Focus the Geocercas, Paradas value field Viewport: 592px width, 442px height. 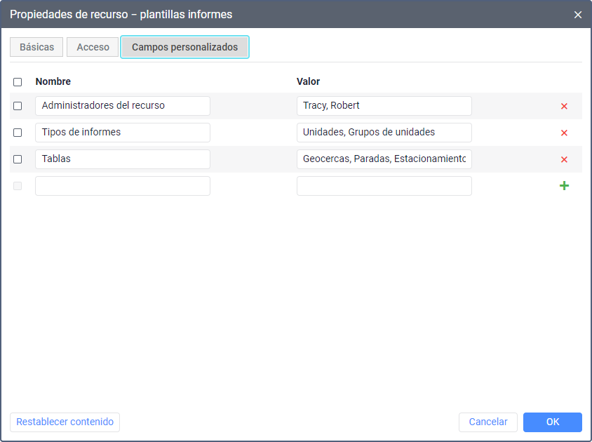click(x=384, y=159)
